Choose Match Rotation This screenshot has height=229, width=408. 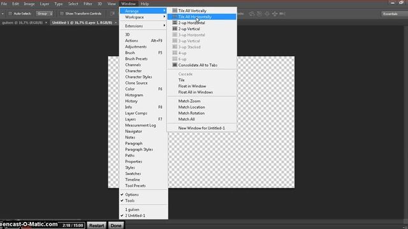tap(202, 113)
